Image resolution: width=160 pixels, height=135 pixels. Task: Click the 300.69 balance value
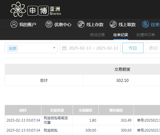pyautogui.click(x=126, y=130)
